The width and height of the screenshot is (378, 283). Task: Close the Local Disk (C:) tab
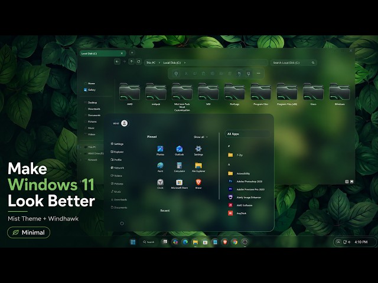tap(122, 54)
